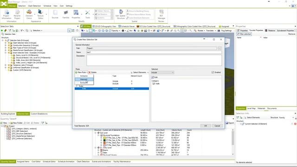
Task: Click the path browse button in dialog
Action: 220,48
